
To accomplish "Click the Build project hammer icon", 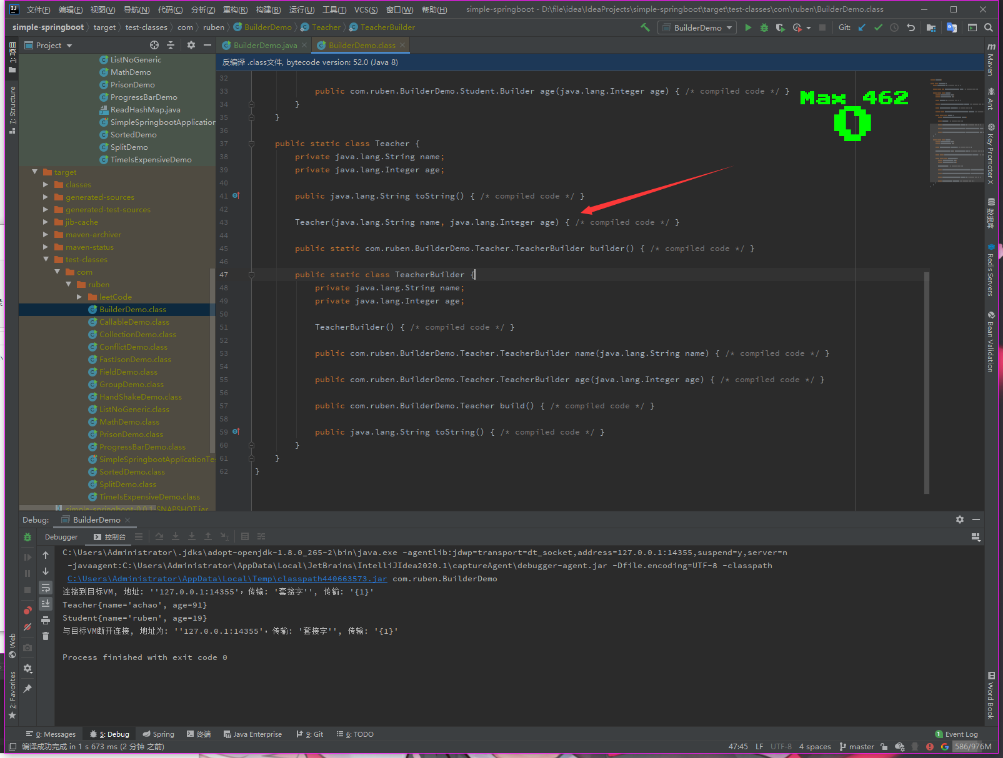I will coord(645,27).
